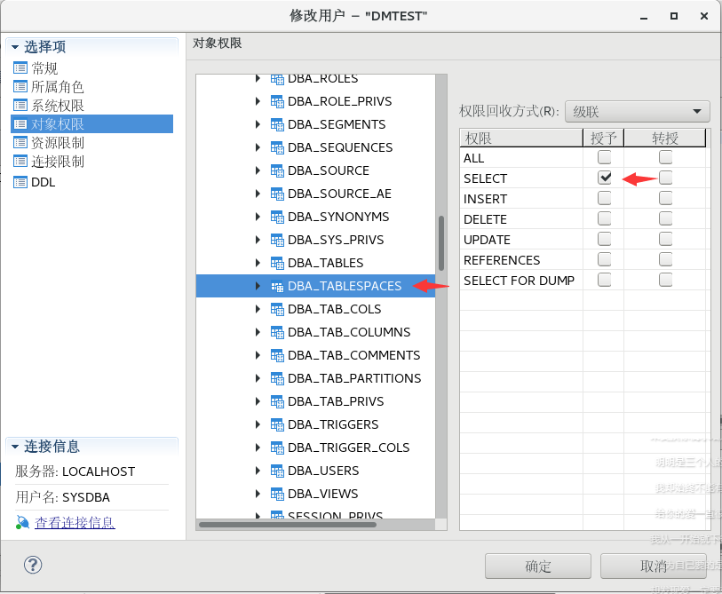Expand the DBA_TABLESPACES tree node
Screen dimensions: 722x594
tap(258, 287)
